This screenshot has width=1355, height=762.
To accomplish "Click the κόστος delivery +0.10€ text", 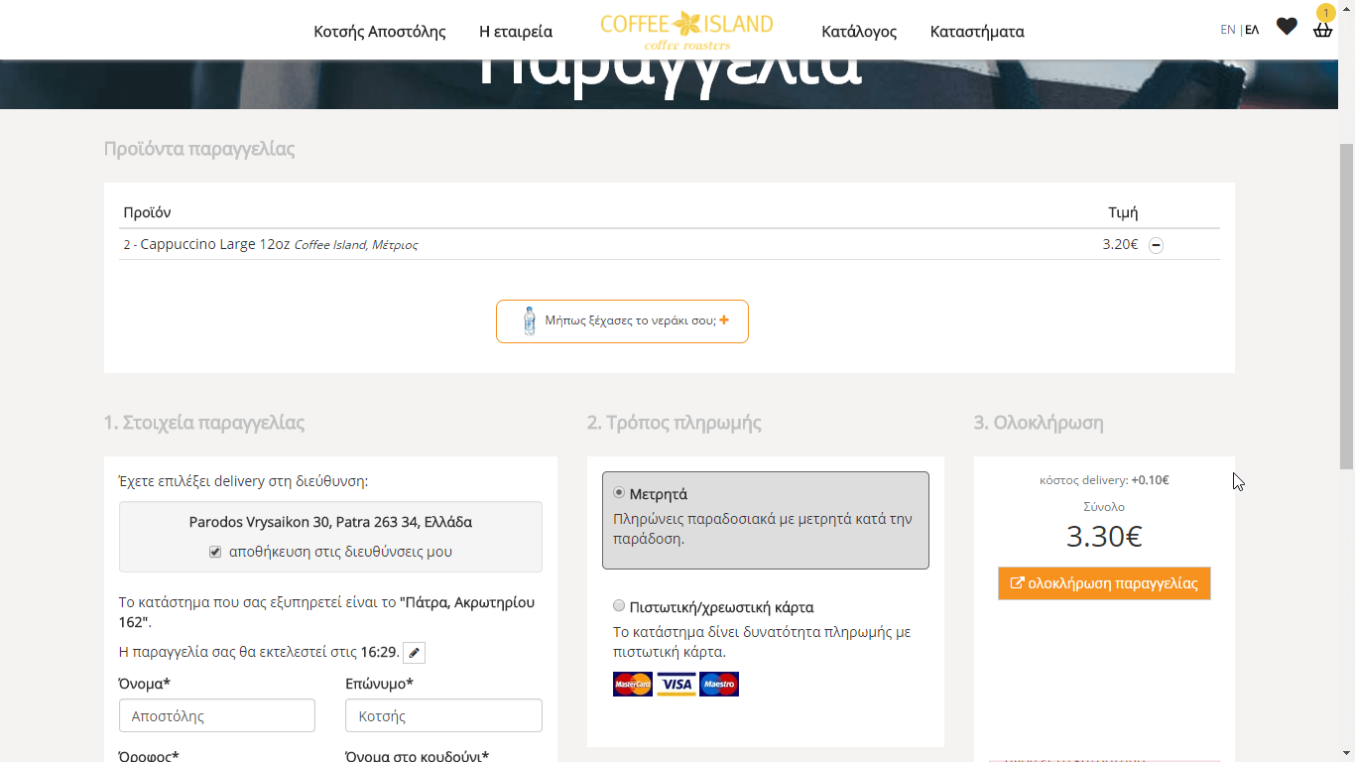I will [1104, 480].
